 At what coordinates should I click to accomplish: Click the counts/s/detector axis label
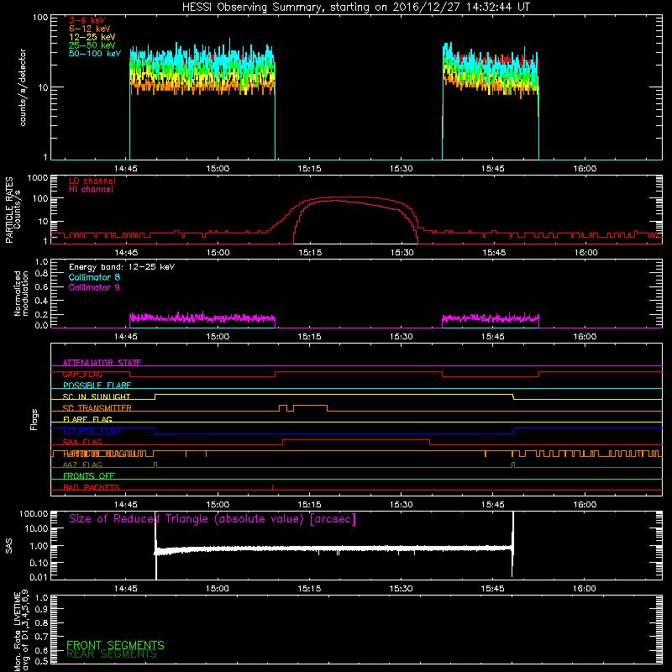pyautogui.click(x=23, y=87)
